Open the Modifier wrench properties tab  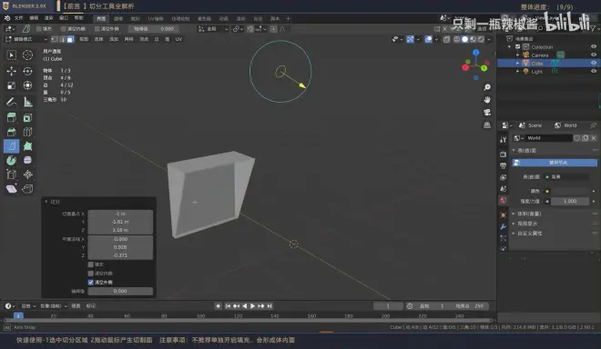coord(504,226)
